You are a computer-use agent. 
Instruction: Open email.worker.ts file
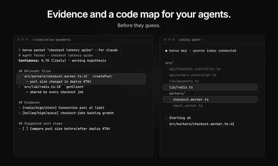pyautogui.click(x=188, y=106)
